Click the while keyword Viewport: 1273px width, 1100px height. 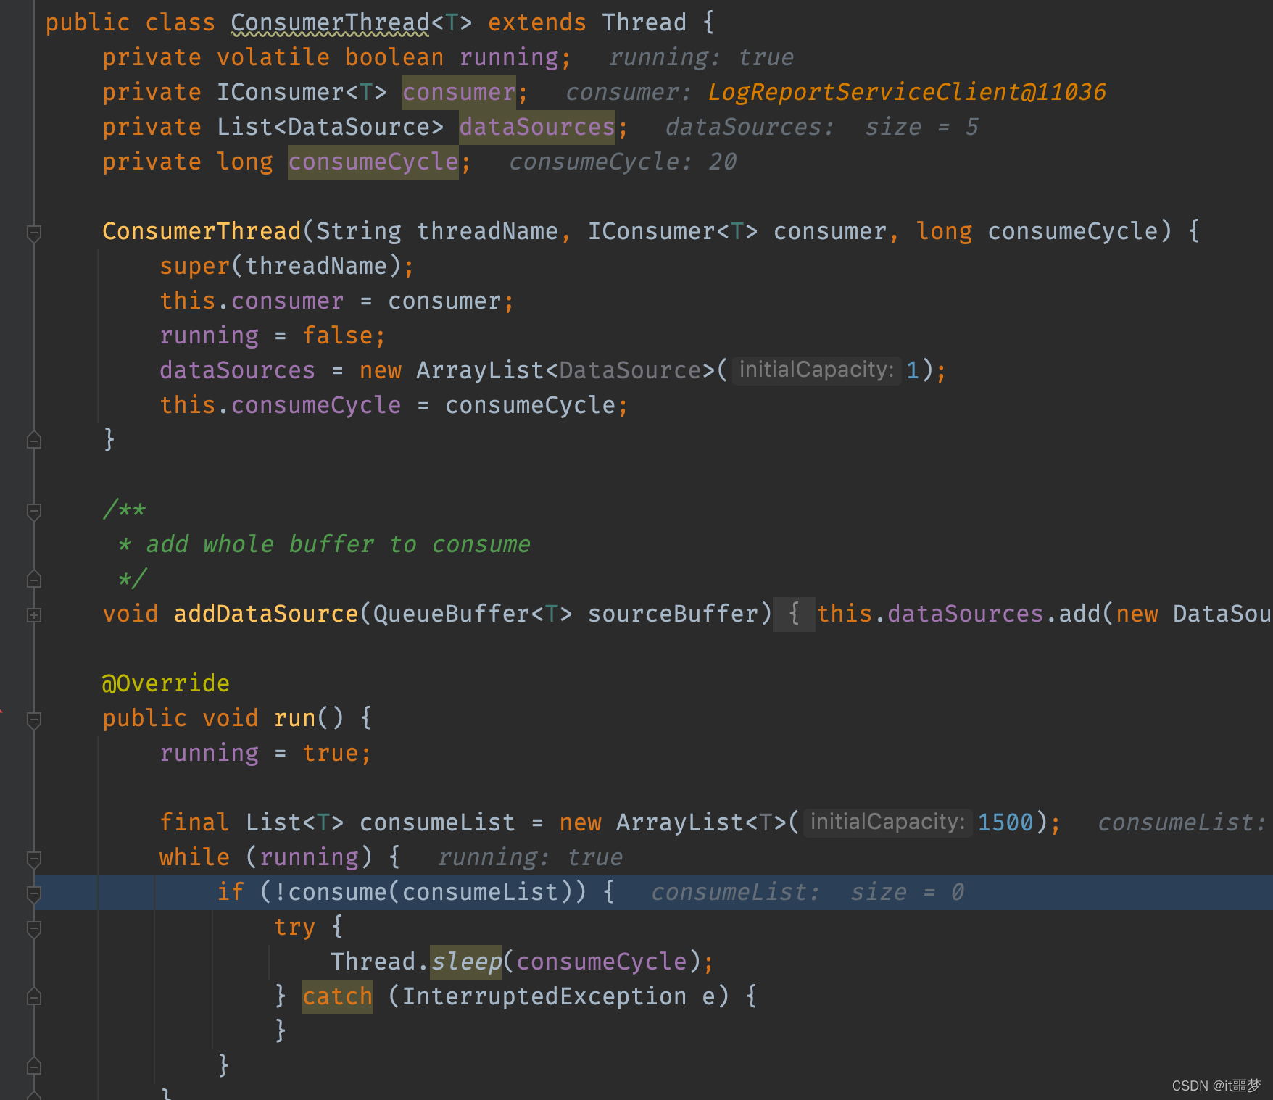click(x=194, y=857)
